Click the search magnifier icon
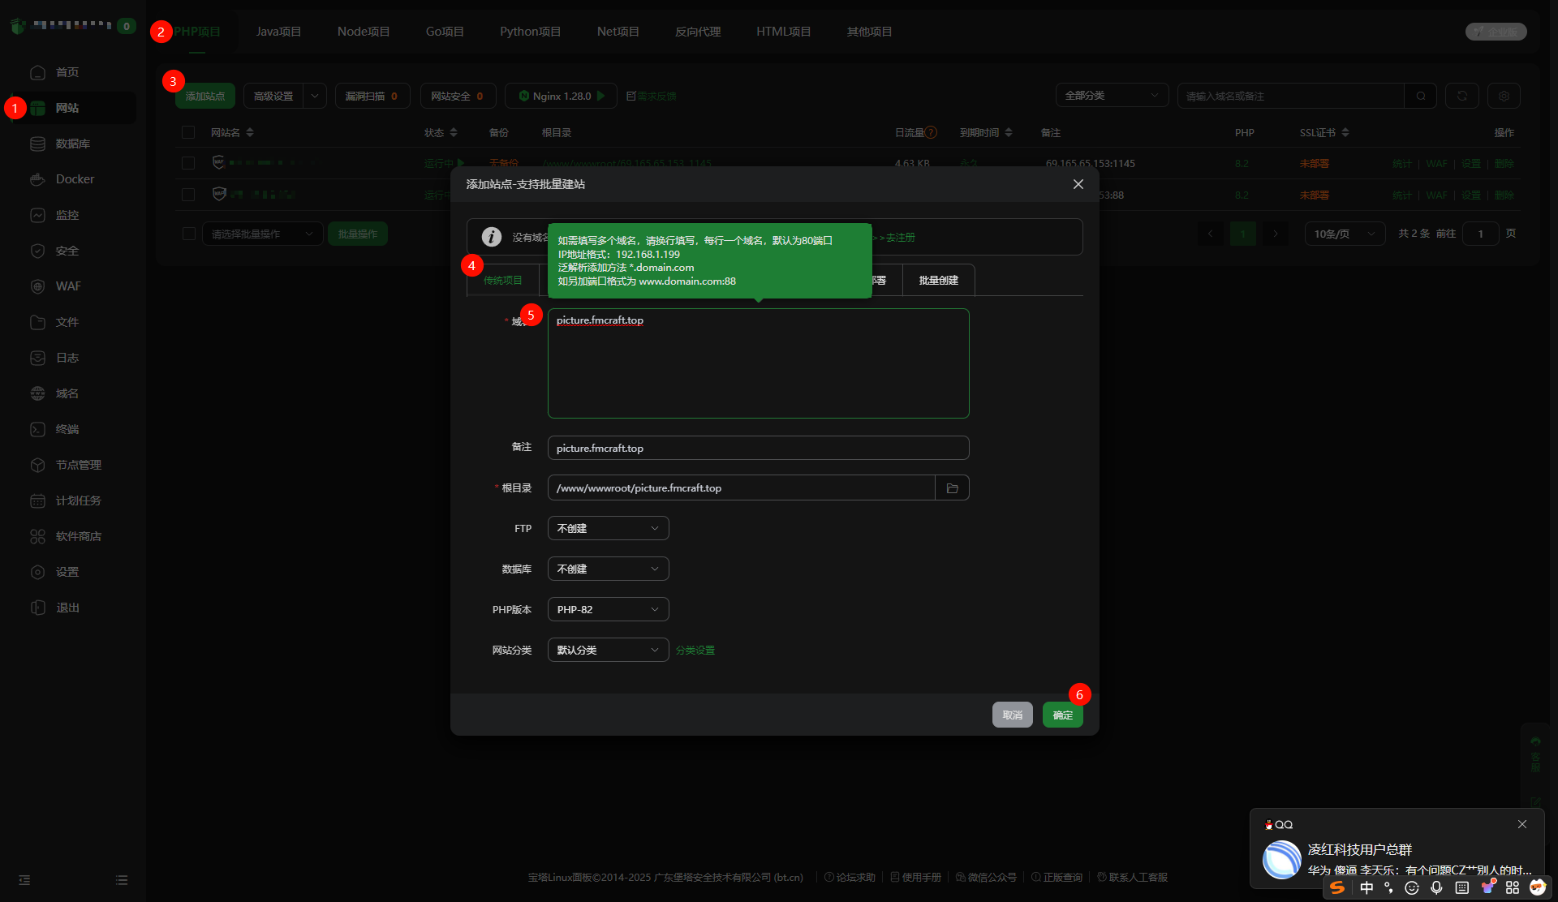The height and width of the screenshot is (902, 1558). (x=1421, y=96)
